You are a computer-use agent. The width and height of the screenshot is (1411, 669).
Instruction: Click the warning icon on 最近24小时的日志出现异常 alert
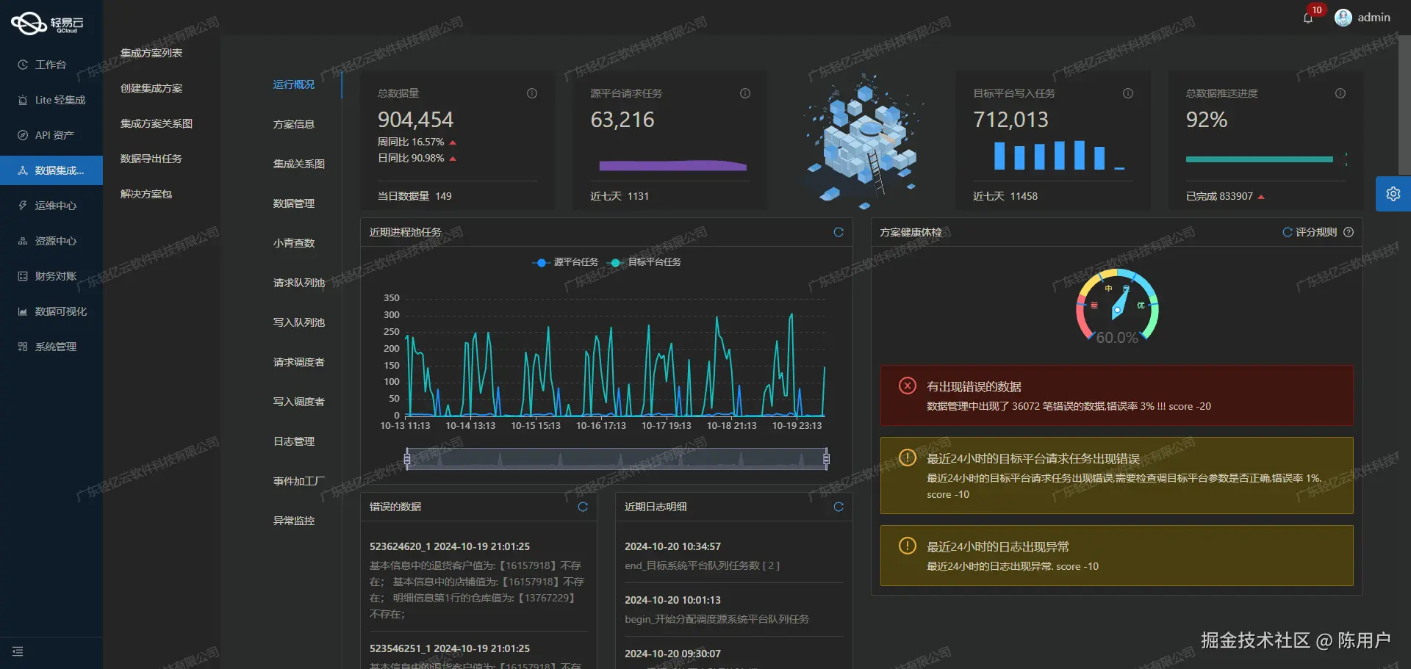point(908,546)
